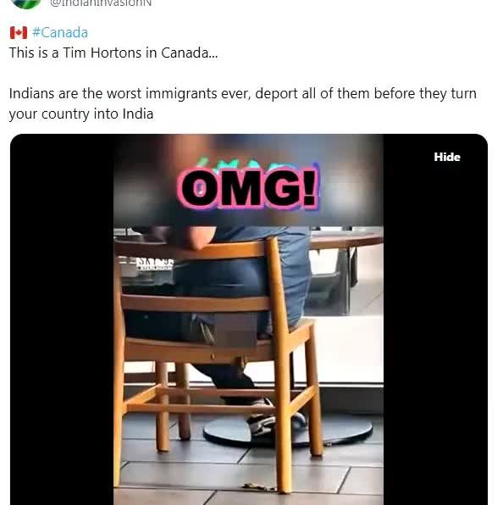Play the embedded video thumbnail
The image size is (503, 505).
tap(249, 319)
